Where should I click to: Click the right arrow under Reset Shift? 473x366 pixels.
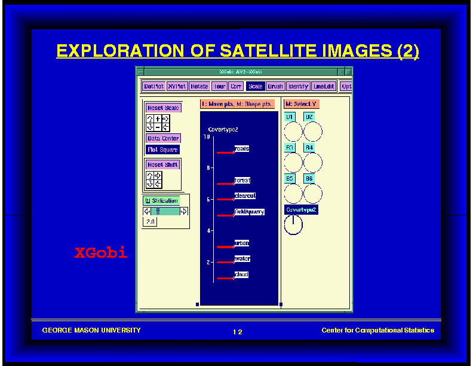coord(158,176)
